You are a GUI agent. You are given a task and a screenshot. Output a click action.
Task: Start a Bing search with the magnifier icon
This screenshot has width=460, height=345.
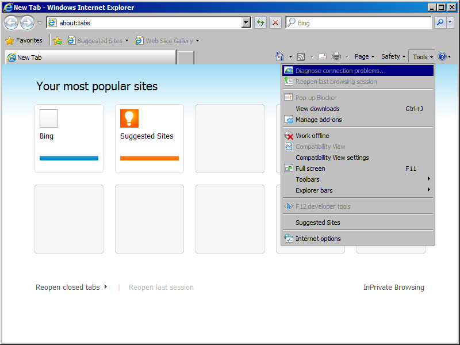(x=442, y=22)
